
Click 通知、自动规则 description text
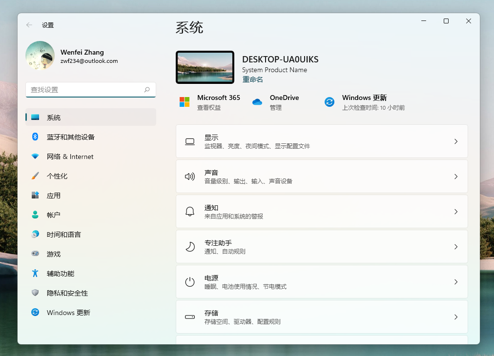pos(225,252)
